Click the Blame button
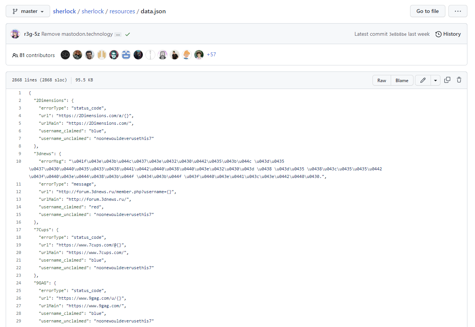 point(402,80)
